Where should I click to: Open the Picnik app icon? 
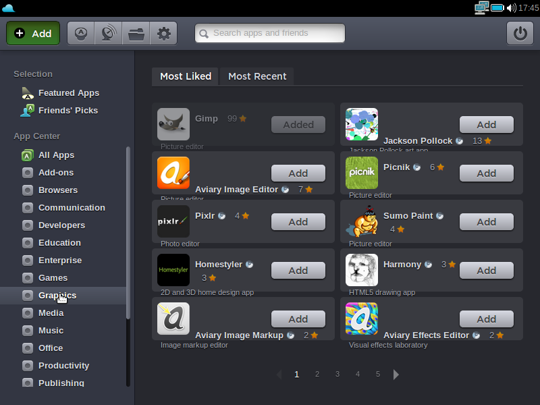[x=362, y=173]
